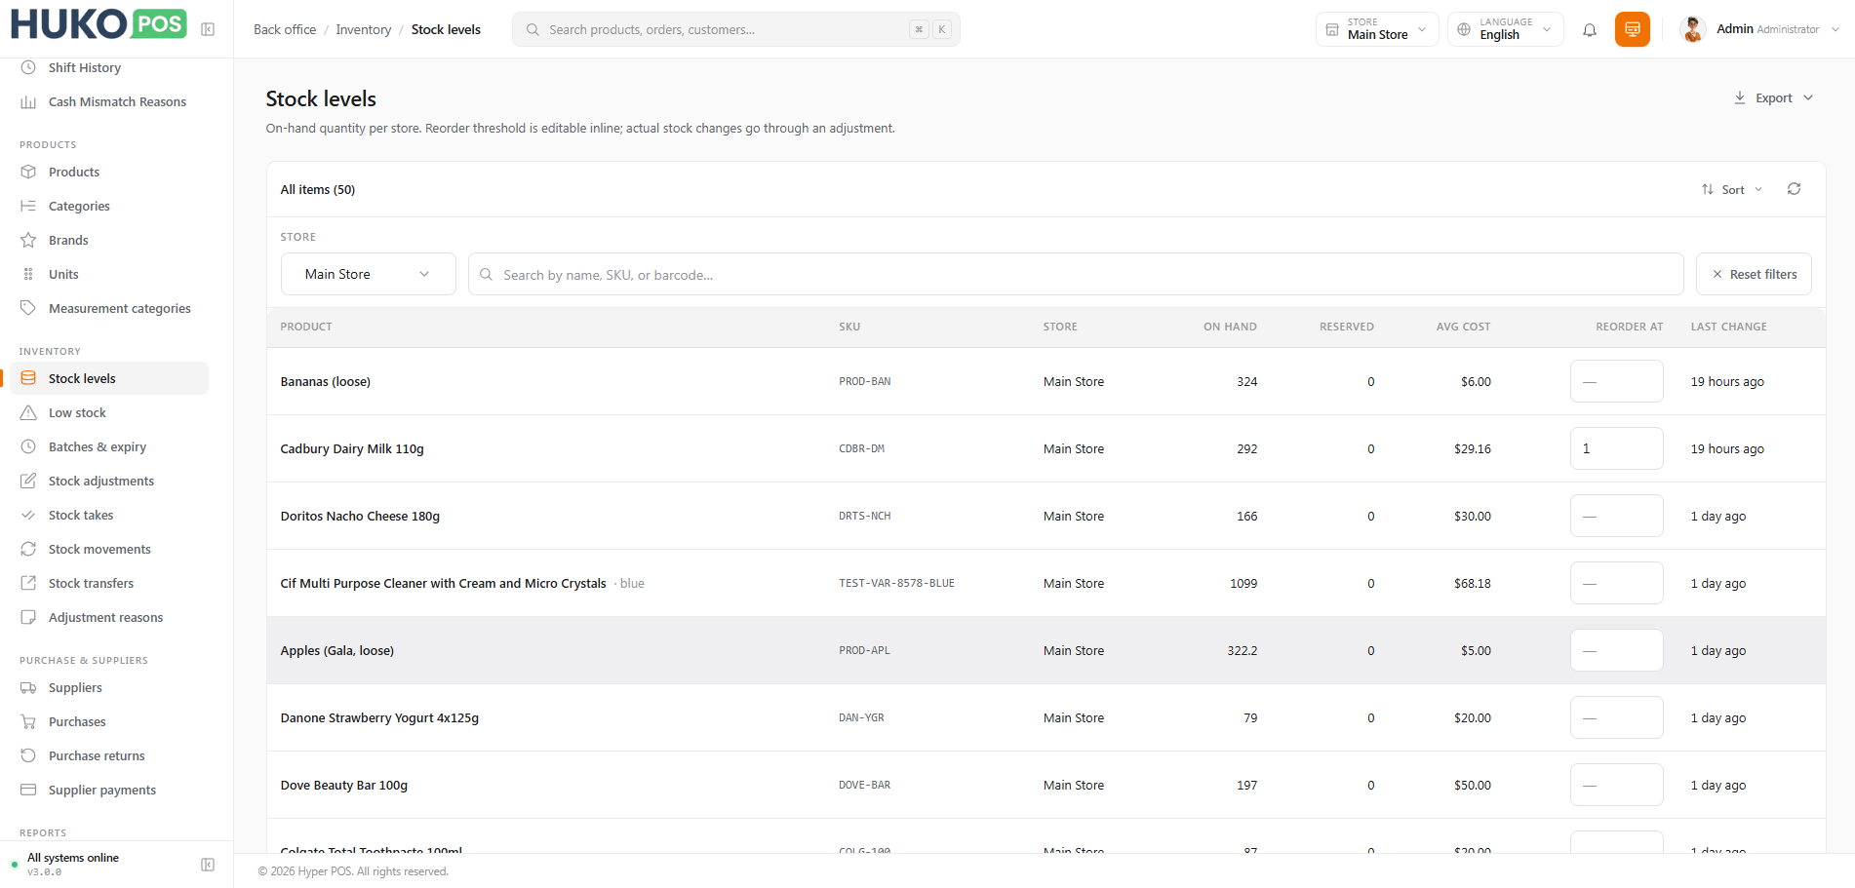Viewport: 1855px width, 888px height.
Task: Collapse sidebar using bottom panel icon
Action: 208,865
